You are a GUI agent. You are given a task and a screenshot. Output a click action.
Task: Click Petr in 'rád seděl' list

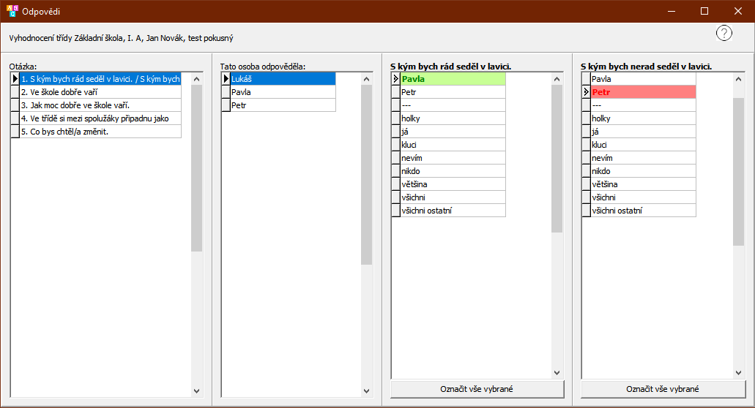click(453, 92)
